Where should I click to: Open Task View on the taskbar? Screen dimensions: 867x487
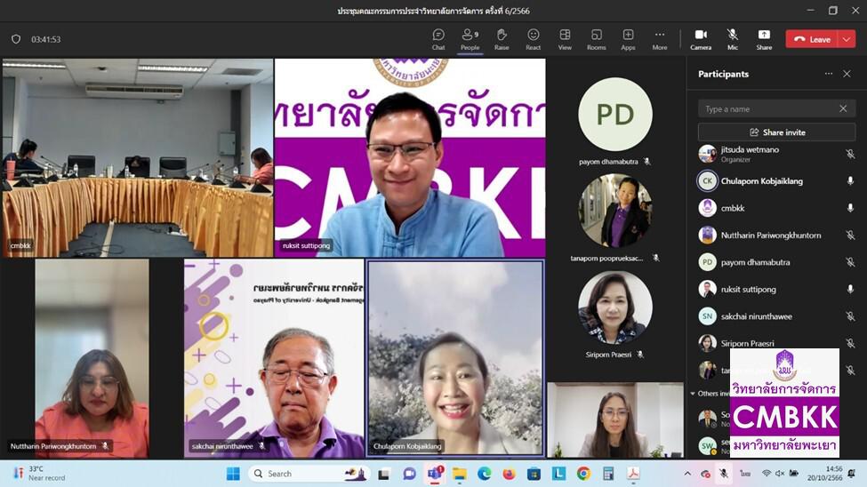pyautogui.click(x=384, y=474)
